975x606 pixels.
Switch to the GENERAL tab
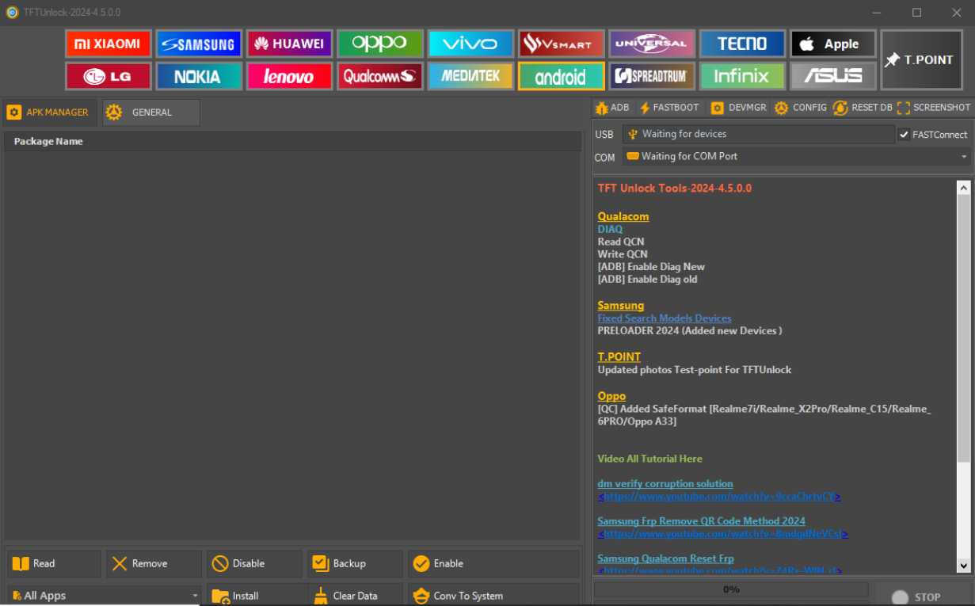(150, 112)
